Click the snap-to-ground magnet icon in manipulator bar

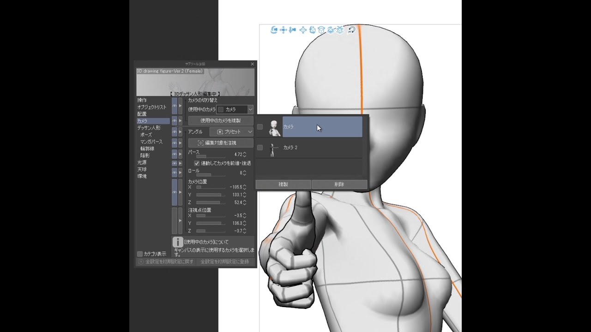pyautogui.click(x=351, y=30)
